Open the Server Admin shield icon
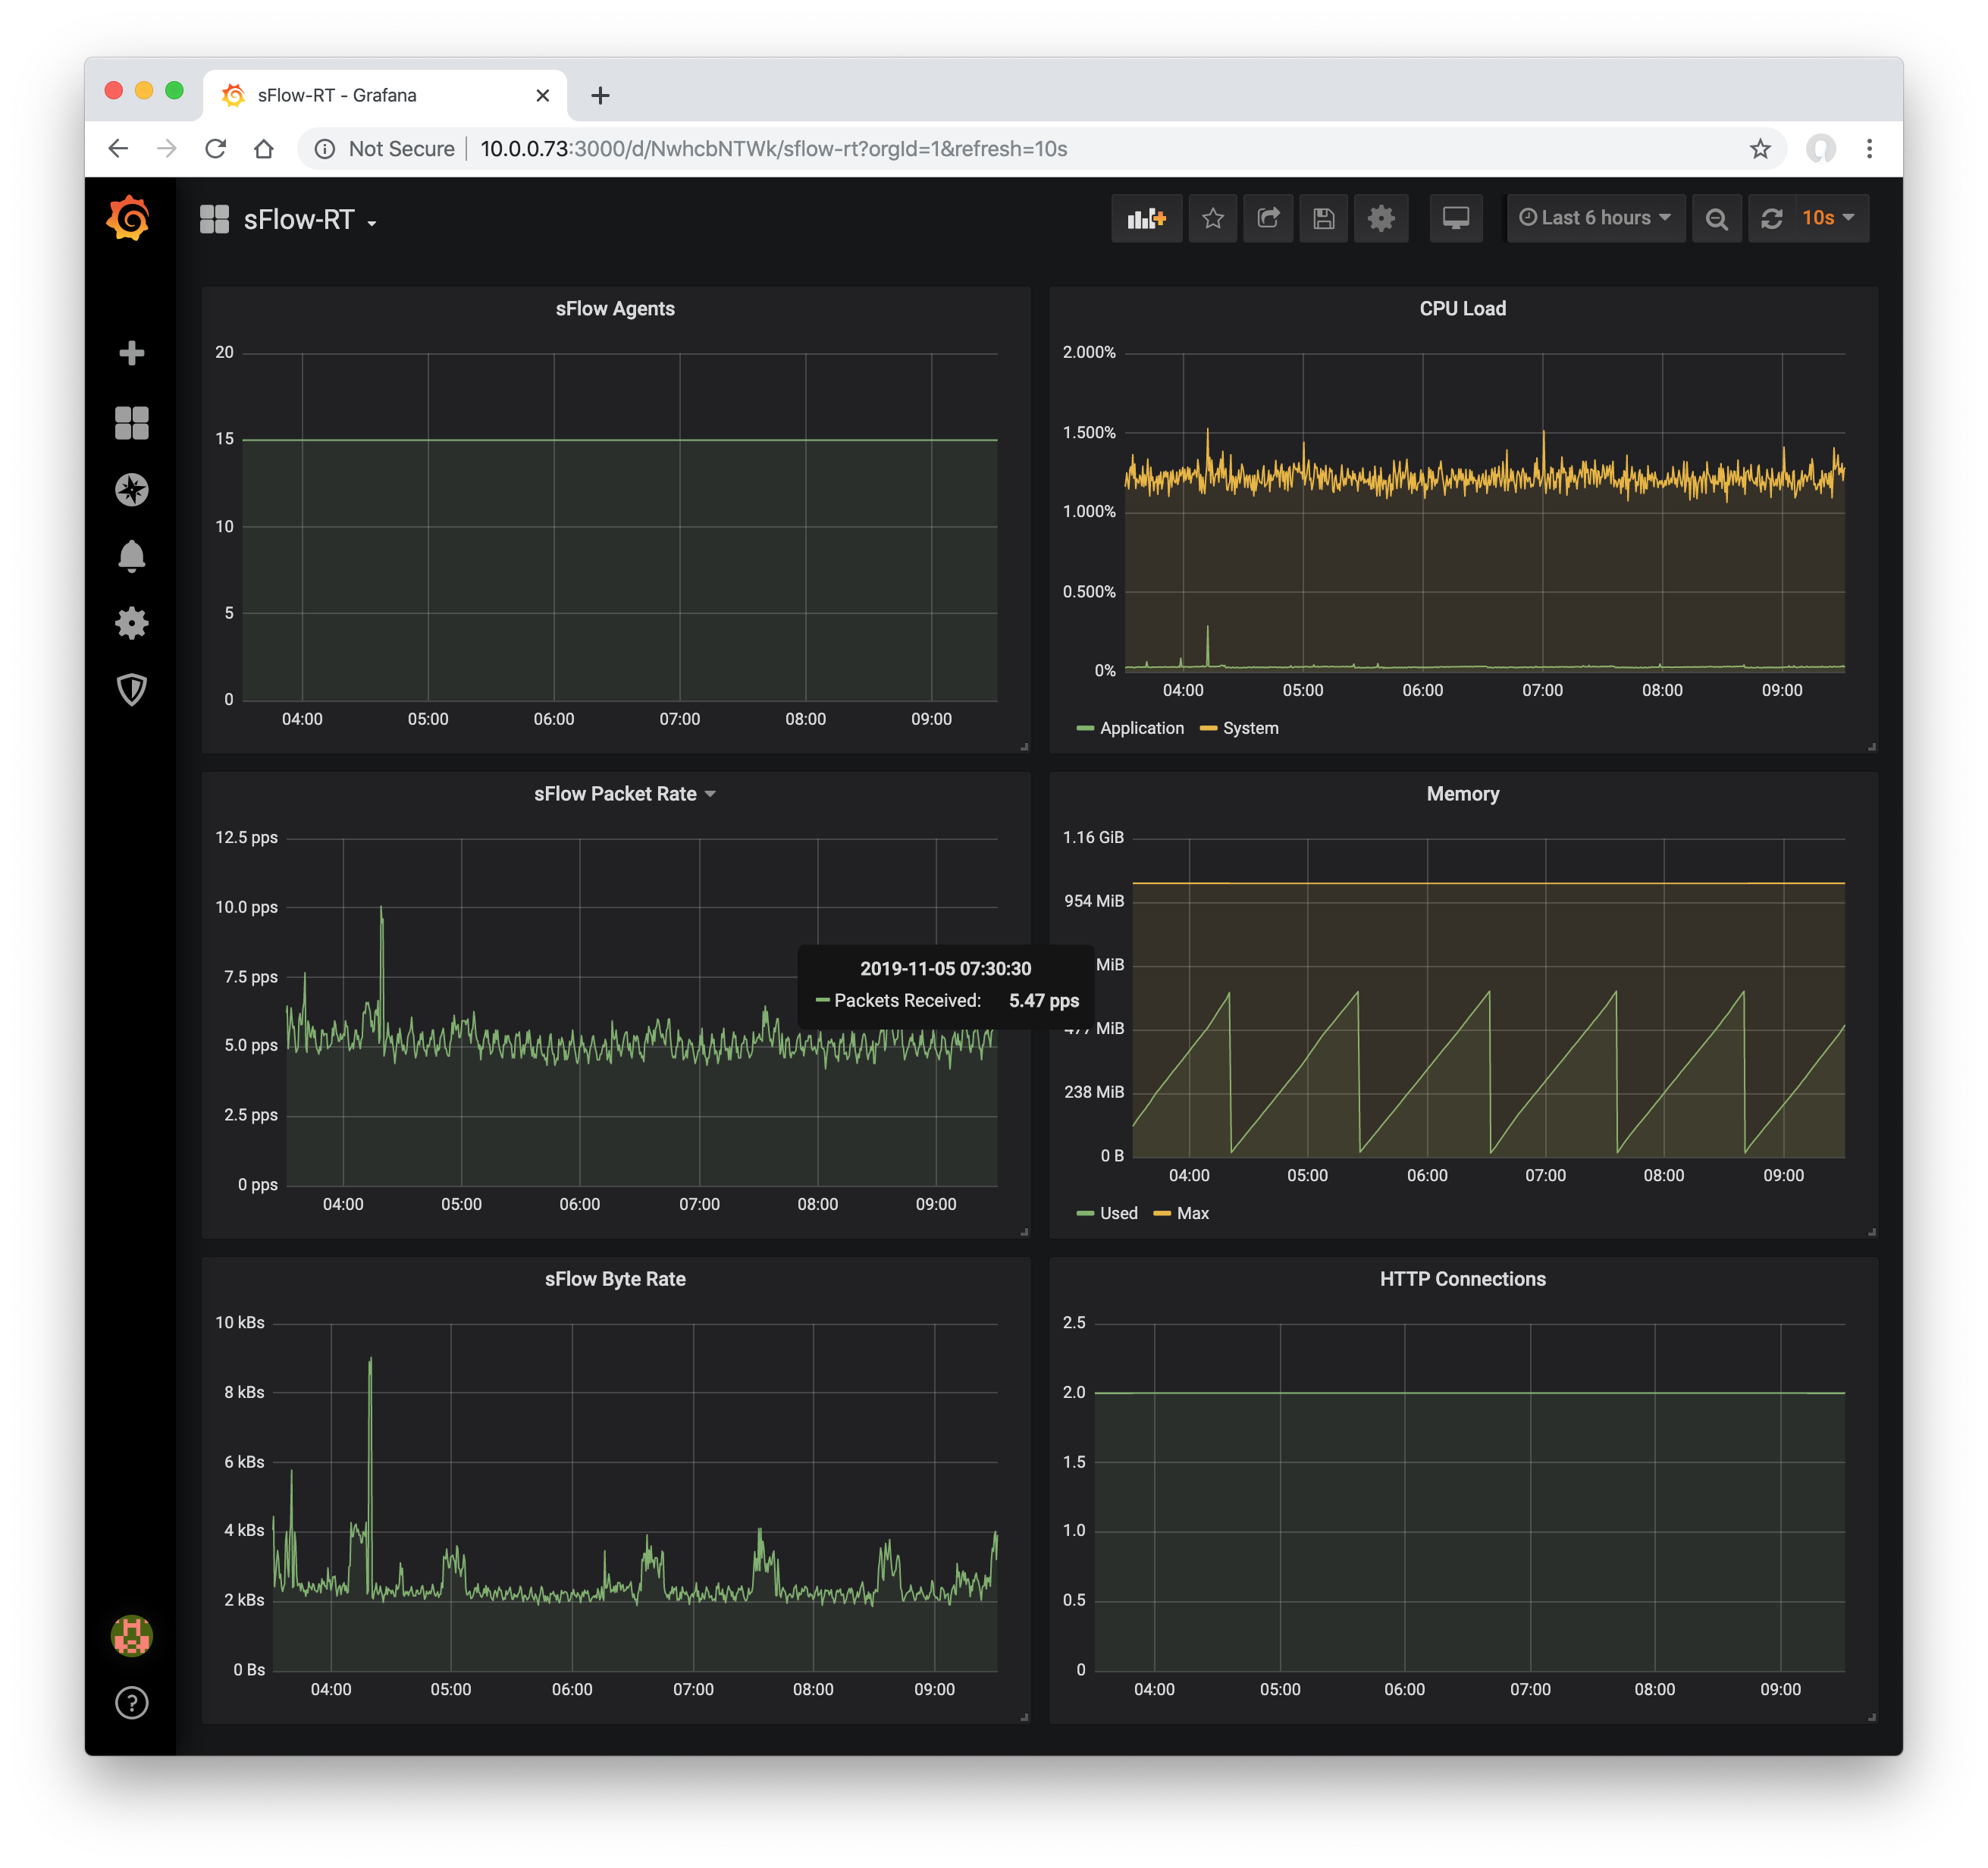 [131, 689]
